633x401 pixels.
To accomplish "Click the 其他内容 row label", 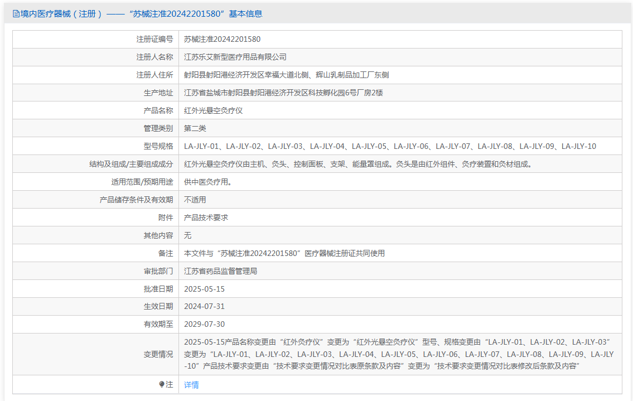I will point(158,235).
